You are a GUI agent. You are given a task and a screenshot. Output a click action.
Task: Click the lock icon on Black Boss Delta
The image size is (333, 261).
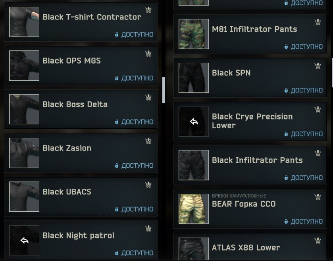[x=117, y=122]
